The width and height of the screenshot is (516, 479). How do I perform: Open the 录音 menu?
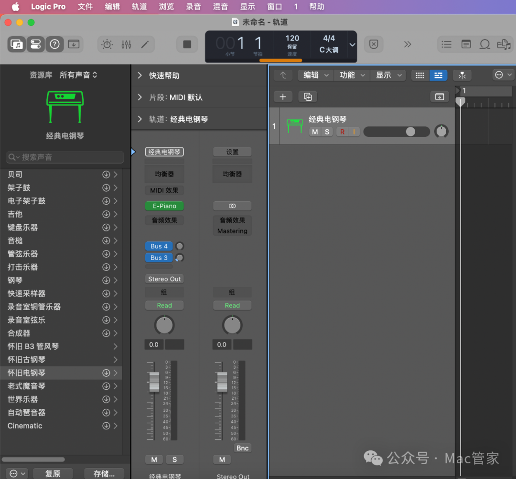pos(193,7)
